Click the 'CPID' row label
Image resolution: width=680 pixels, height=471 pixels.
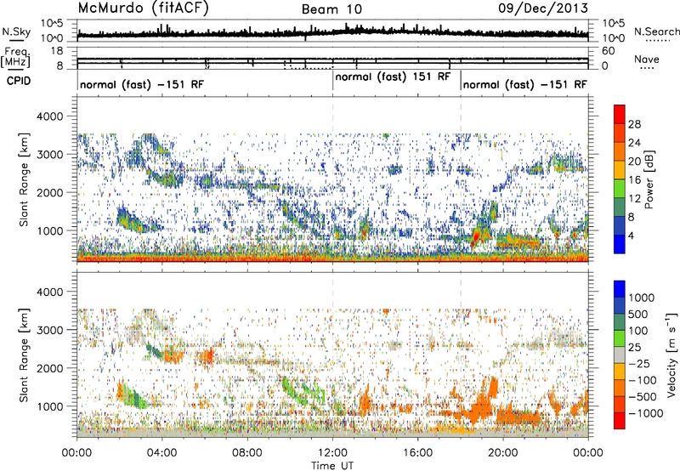(x=19, y=81)
